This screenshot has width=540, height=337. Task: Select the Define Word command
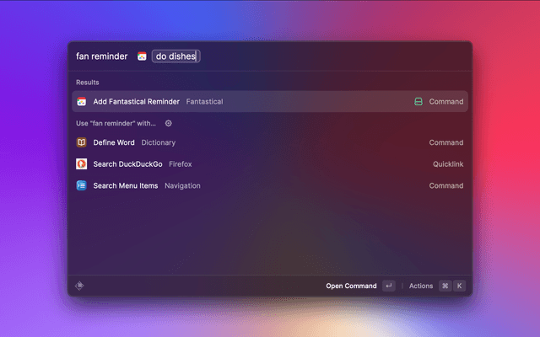[114, 143]
